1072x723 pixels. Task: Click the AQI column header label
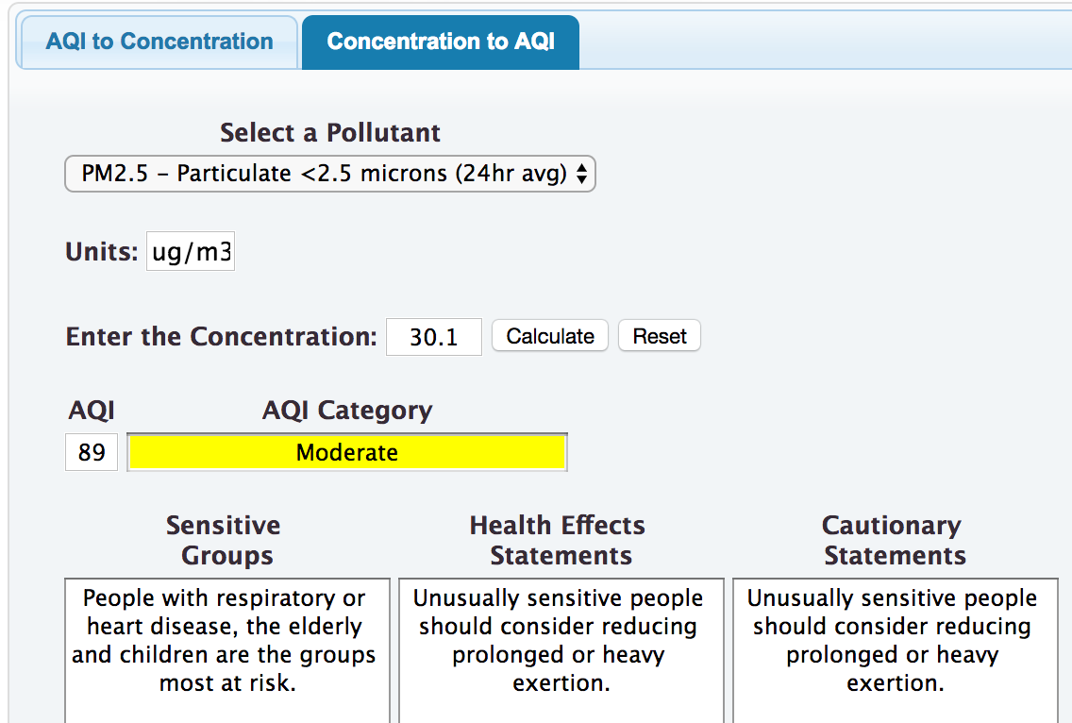click(92, 411)
